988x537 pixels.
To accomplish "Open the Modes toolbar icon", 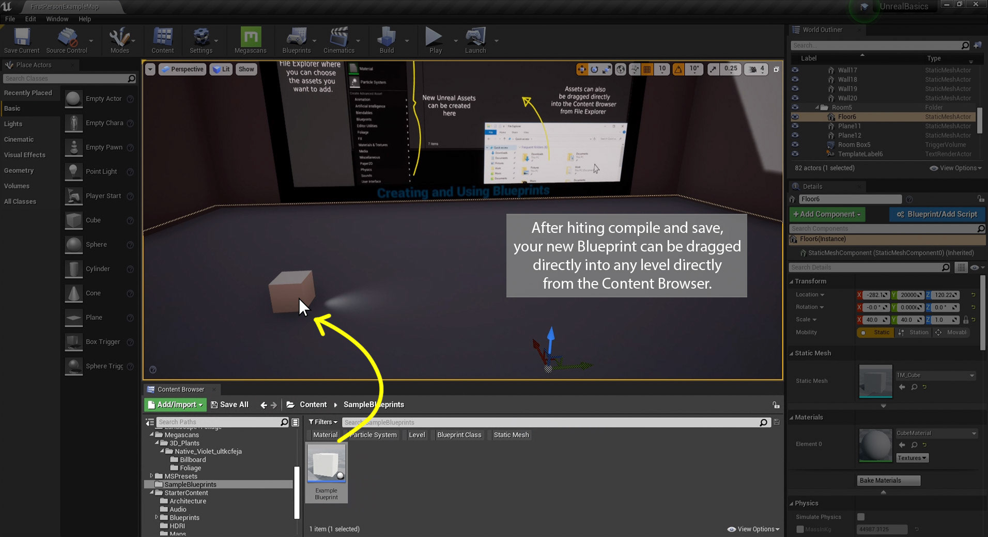I will (119, 40).
